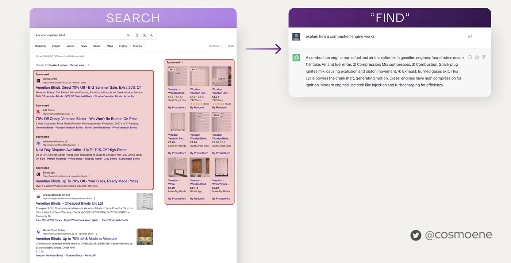Image resolution: width=511 pixels, height=263 pixels.
Task: Open Blinds Direct Online wooden blind thumbnail
Action: [145, 237]
